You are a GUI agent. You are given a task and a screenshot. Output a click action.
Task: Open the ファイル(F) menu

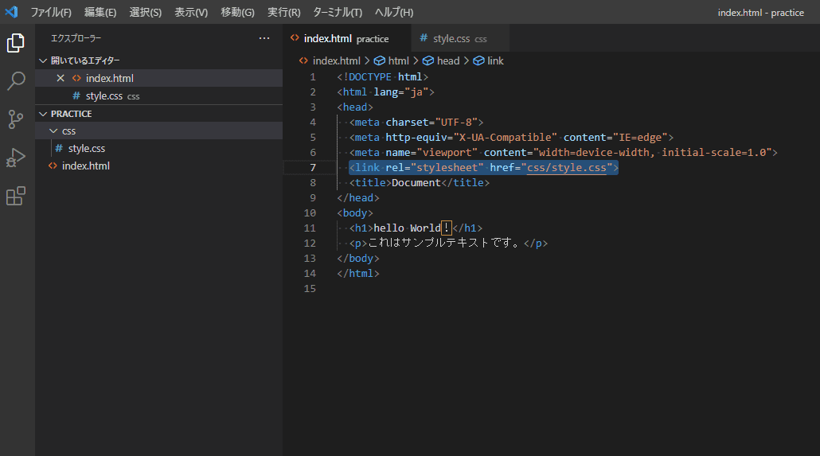[50, 13]
